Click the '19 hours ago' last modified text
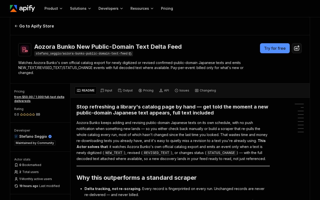Viewport: 320px width, 200px height. click(x=29, y=186)
